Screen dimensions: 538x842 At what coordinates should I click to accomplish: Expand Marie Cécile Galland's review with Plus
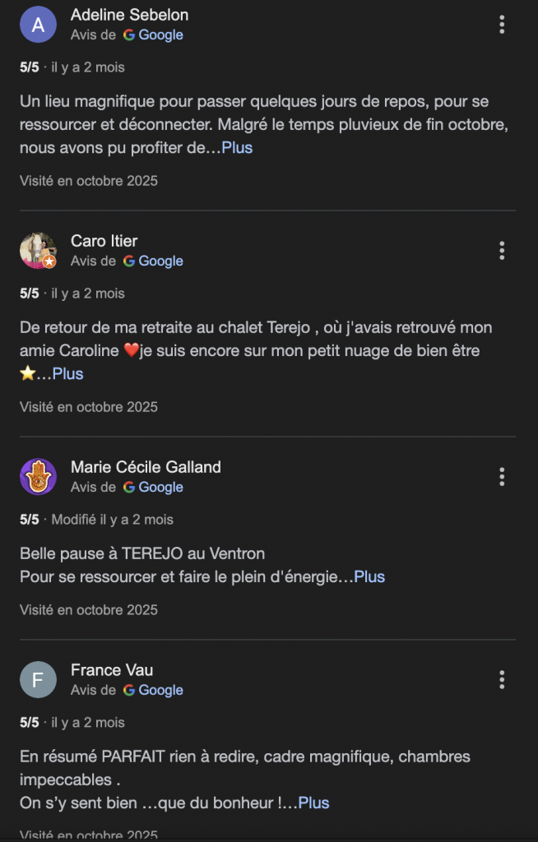click(x=369, y=577)
